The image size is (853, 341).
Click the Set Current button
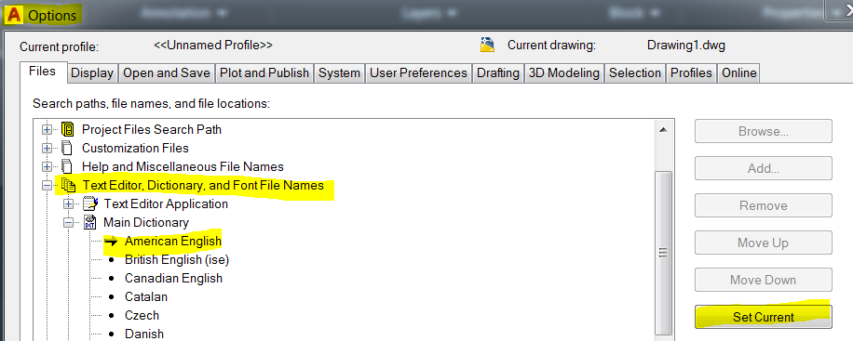pyautogui.click(x=764, y=317)
